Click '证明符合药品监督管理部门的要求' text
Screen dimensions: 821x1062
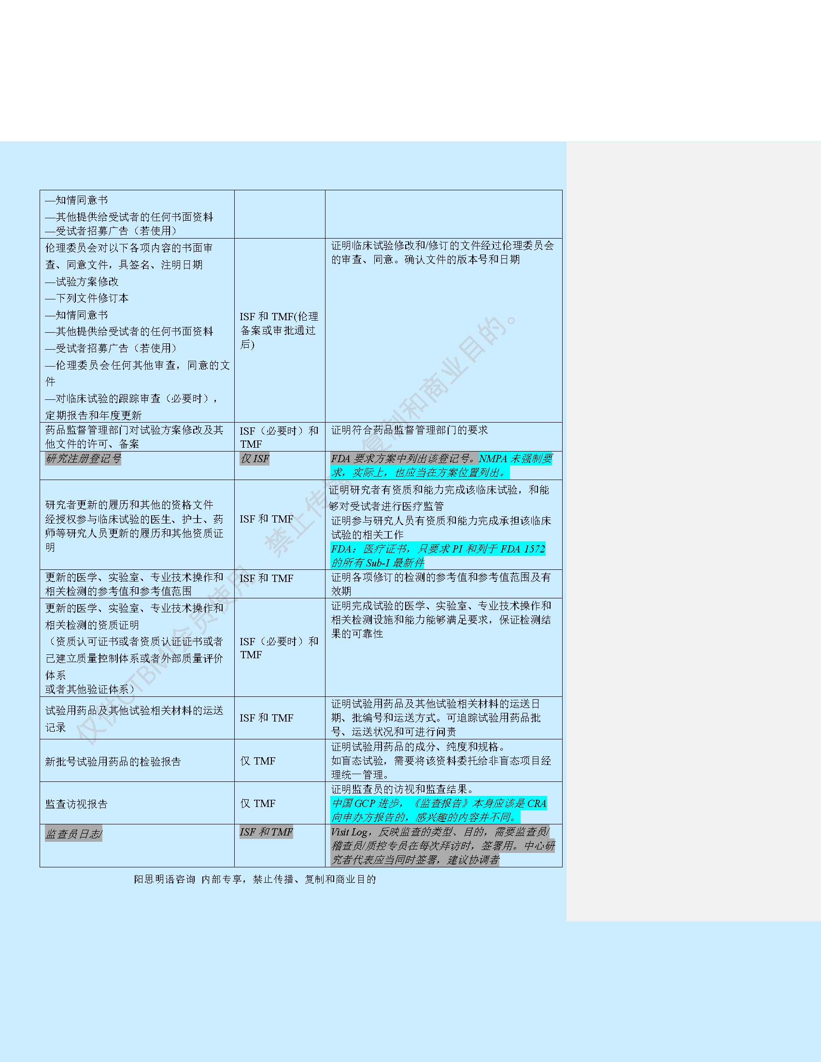[410, 430]
